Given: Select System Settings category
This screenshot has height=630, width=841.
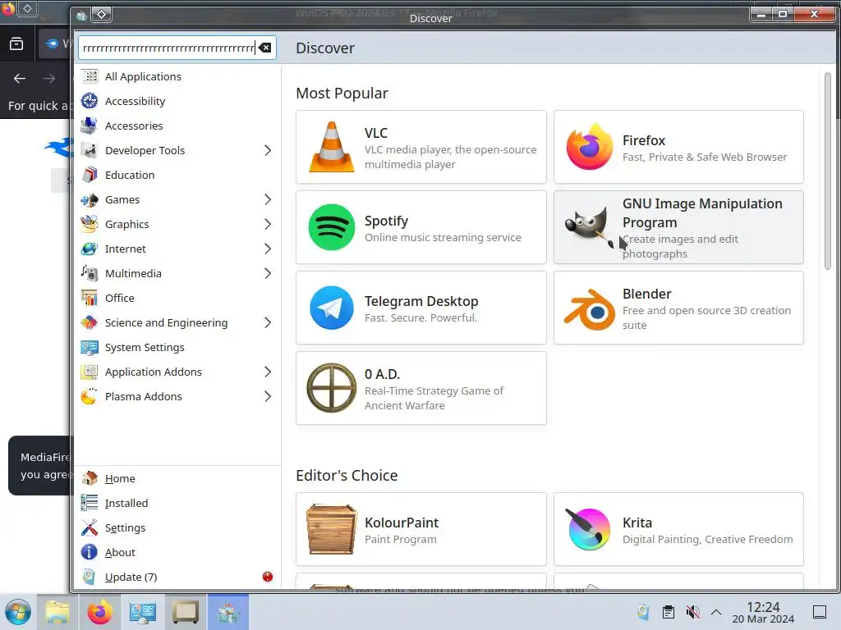Looking at the screenshot, I should 177,347.
